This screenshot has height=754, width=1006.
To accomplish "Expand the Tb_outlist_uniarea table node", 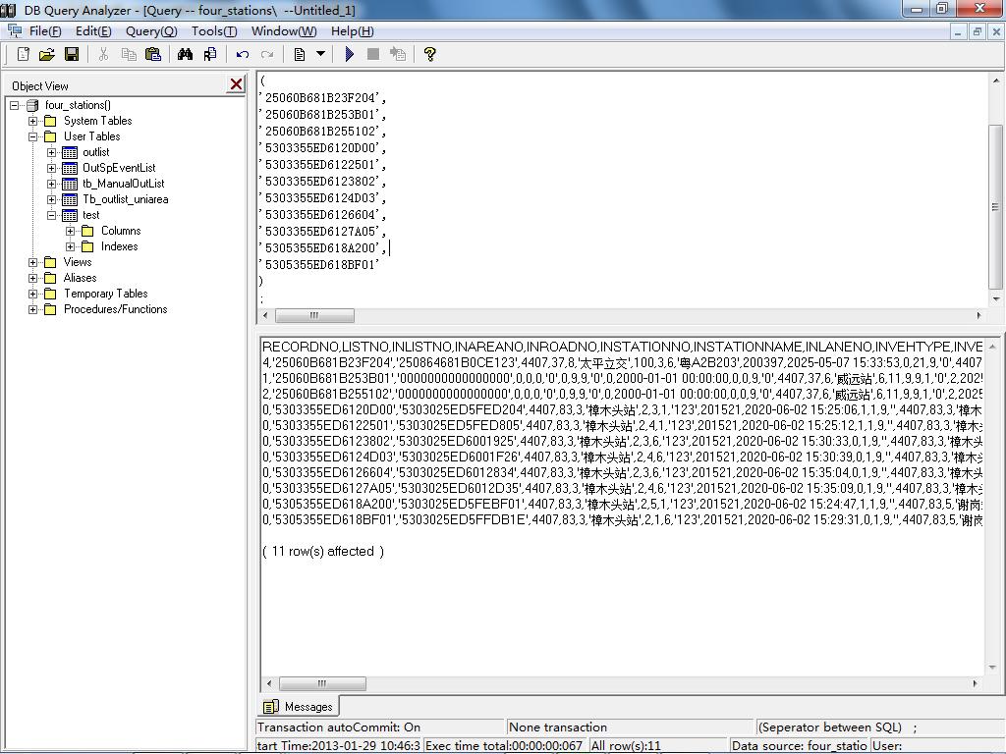I will pos(52,199).
